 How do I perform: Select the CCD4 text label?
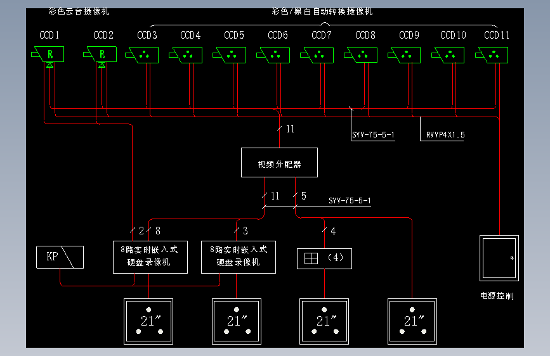point(190,35)
